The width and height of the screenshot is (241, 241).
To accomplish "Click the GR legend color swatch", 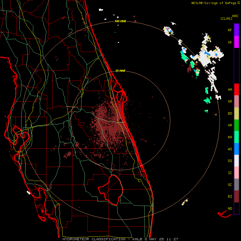I will pyautogui.click(x=236, y=101).
